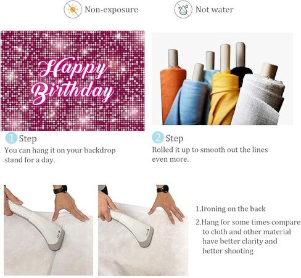Click the light blue fabric roll
Image resolution: width=301 pixels, height=278 pixels.
pos(187,101)
